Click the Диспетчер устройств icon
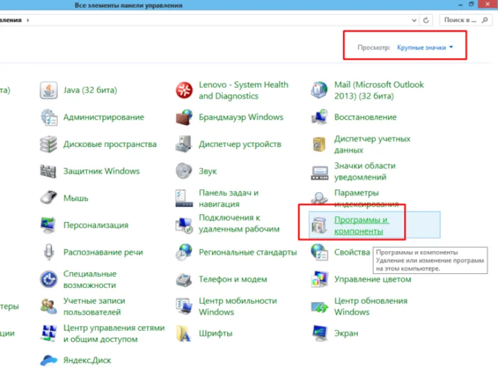Screen dimensions: 498x376 coord(184,144)
